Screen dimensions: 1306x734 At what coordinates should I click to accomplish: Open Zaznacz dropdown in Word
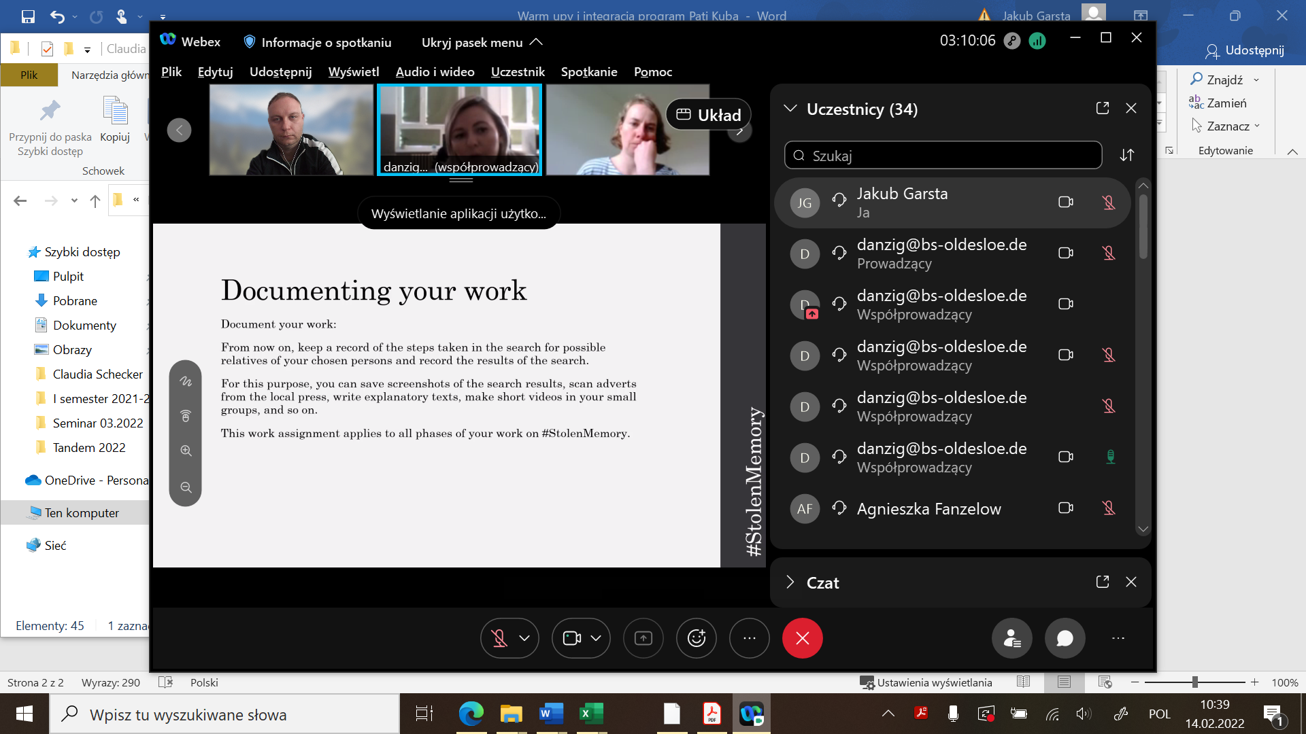pyautogui.click(x=1257, y=126)
